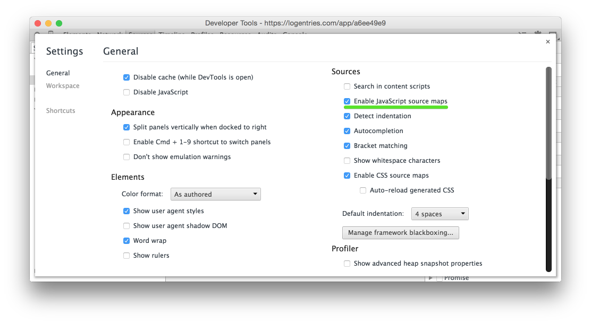
Task: Enable Show advanced heap snapshot properties
Action: pos(347,264)
